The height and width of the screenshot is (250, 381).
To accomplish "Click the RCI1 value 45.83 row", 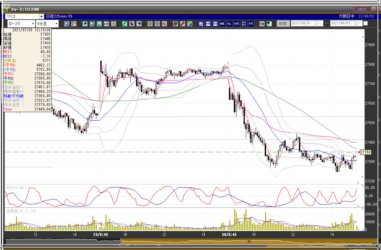I will pyautogui.click(x=27, y=52).
